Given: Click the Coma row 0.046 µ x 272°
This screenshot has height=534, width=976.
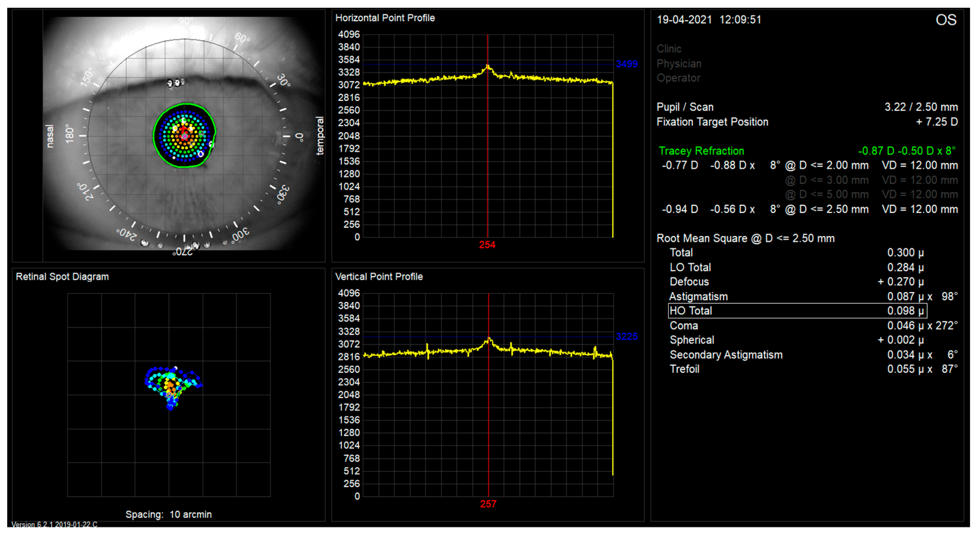Looking at the screenshot, I should click(814, 326).
